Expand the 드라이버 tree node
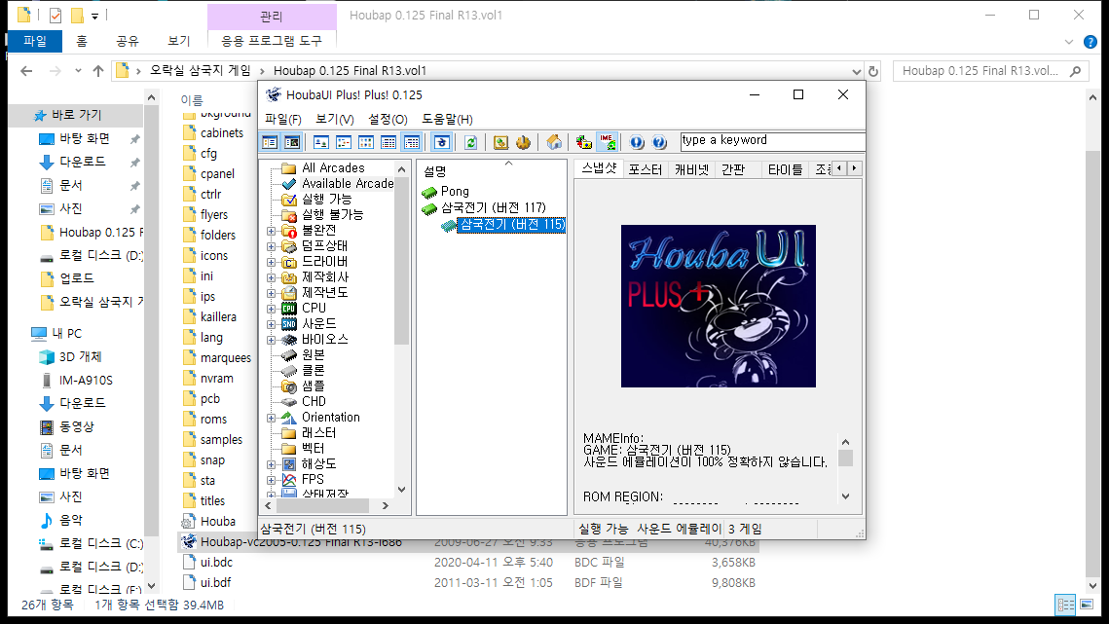Screen dimensions: 1109x624 click(271, 262)
